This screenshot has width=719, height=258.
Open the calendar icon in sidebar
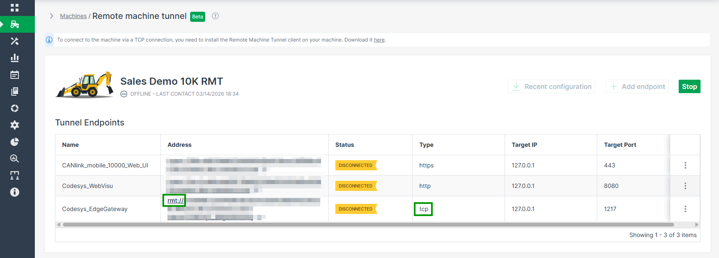coord(15,75)
